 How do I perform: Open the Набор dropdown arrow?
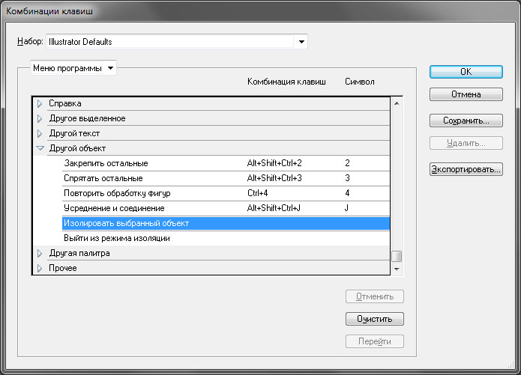[x=301, y=42]
